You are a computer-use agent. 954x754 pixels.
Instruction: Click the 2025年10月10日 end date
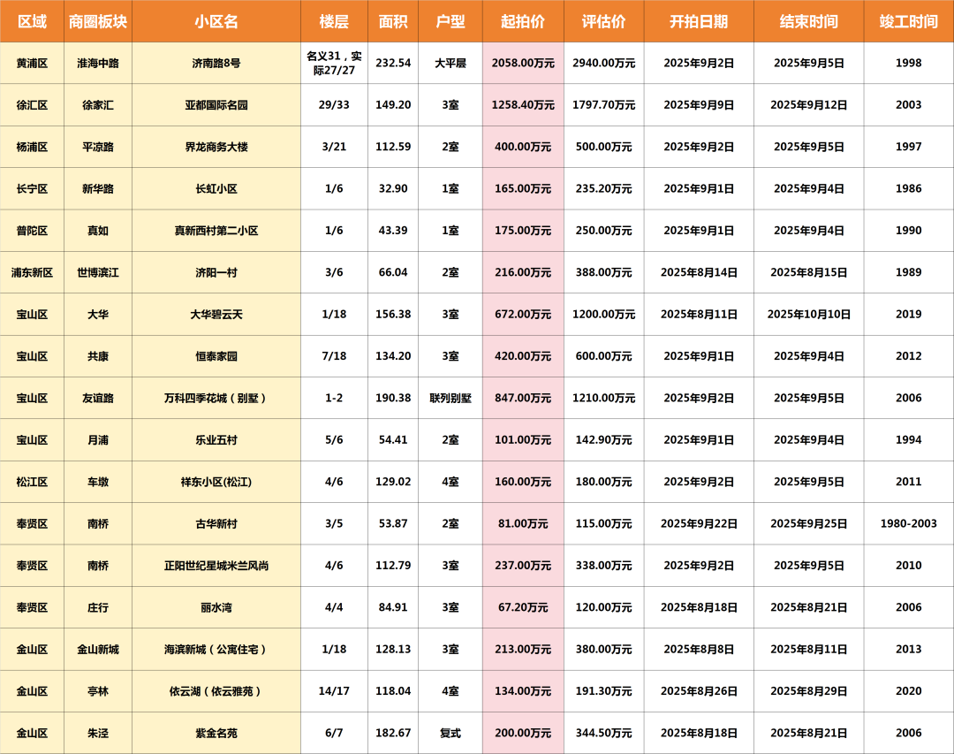point(808,315)
